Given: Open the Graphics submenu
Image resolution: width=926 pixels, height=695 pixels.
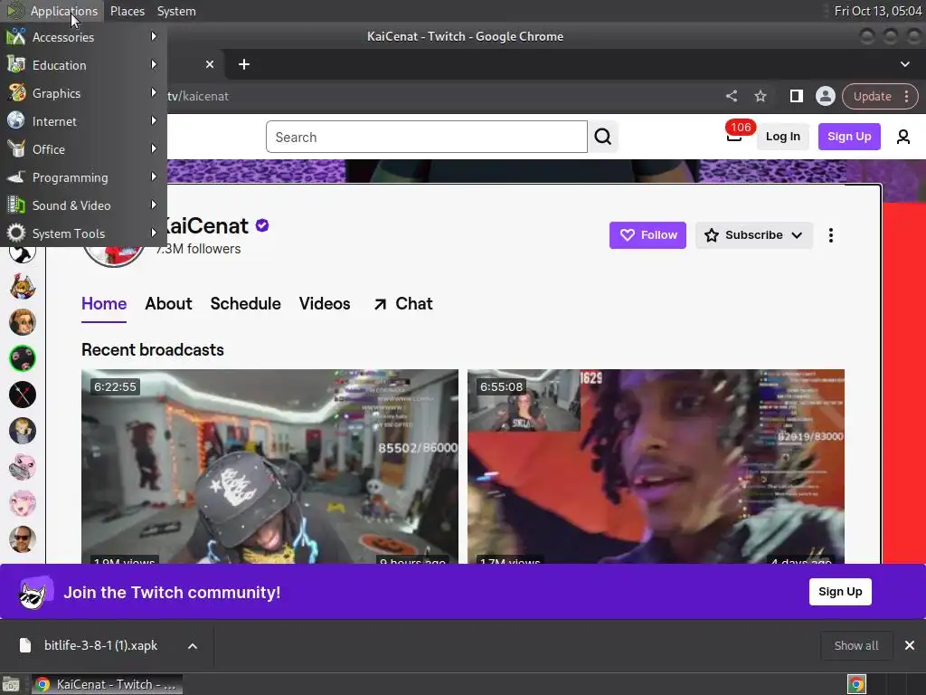Looking at the screenshot, I should [x=83, y=93].
